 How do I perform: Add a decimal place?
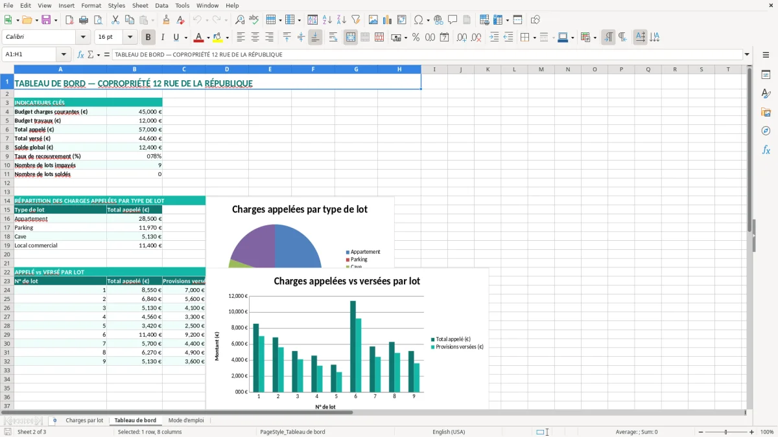pos(462,38)
